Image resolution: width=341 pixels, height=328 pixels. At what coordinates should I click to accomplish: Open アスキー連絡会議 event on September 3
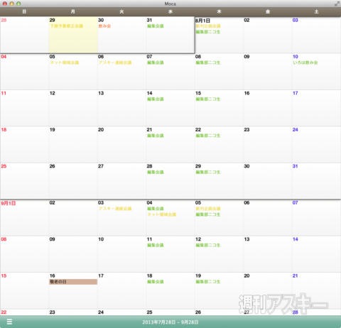[x=115, y=209]
